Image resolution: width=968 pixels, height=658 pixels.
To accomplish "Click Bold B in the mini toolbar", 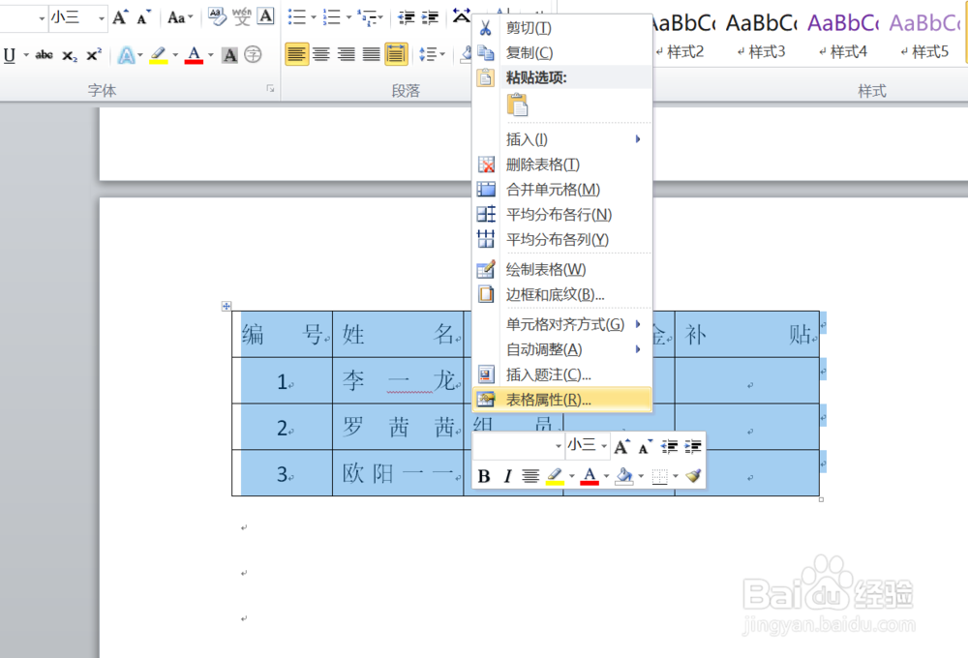I will coord(484,476).
